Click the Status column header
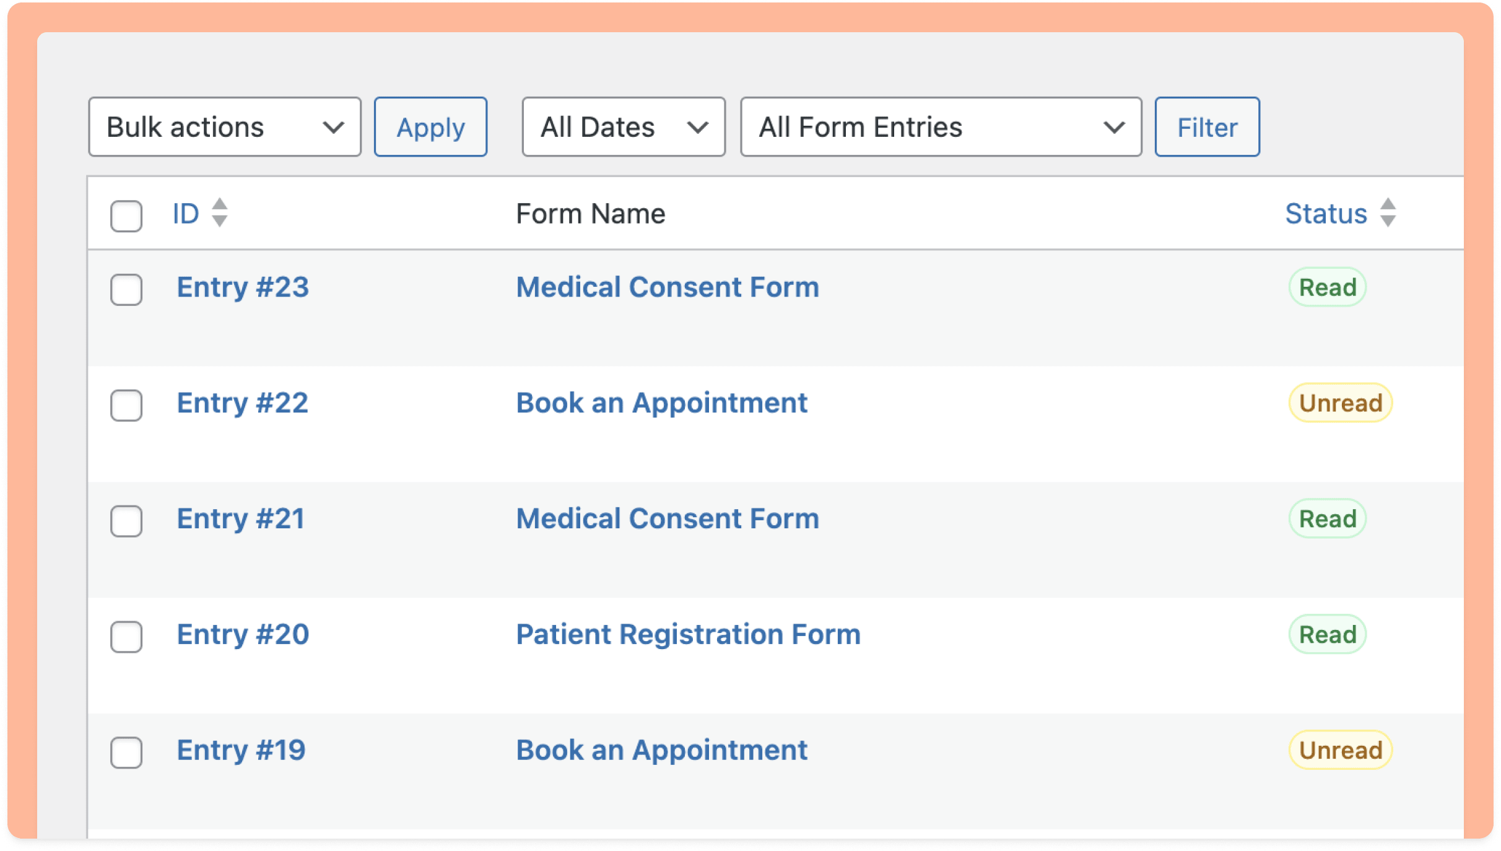 point(1327,214)
